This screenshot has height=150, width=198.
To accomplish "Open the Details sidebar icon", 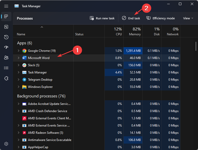I will 6,68.
